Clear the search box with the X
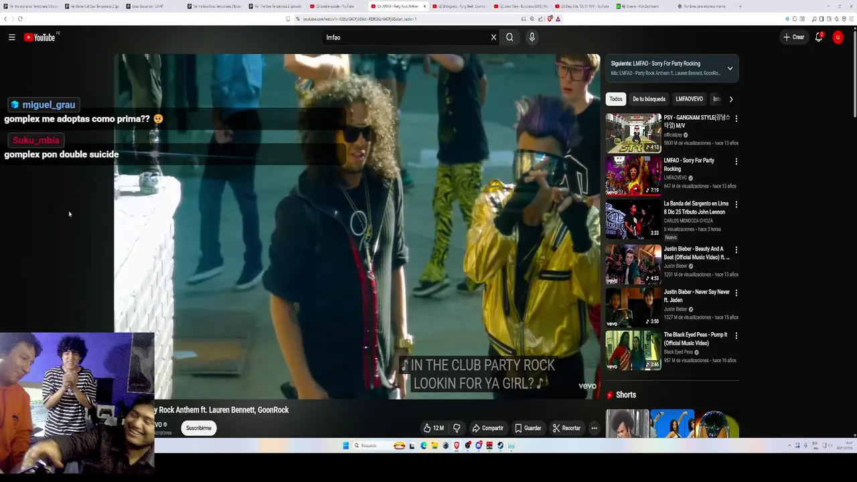 (x=493, y=37)
